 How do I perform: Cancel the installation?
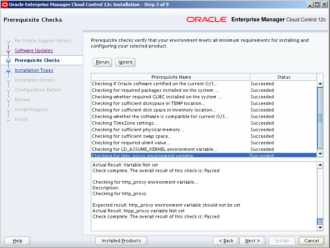(x=312, y=241)
